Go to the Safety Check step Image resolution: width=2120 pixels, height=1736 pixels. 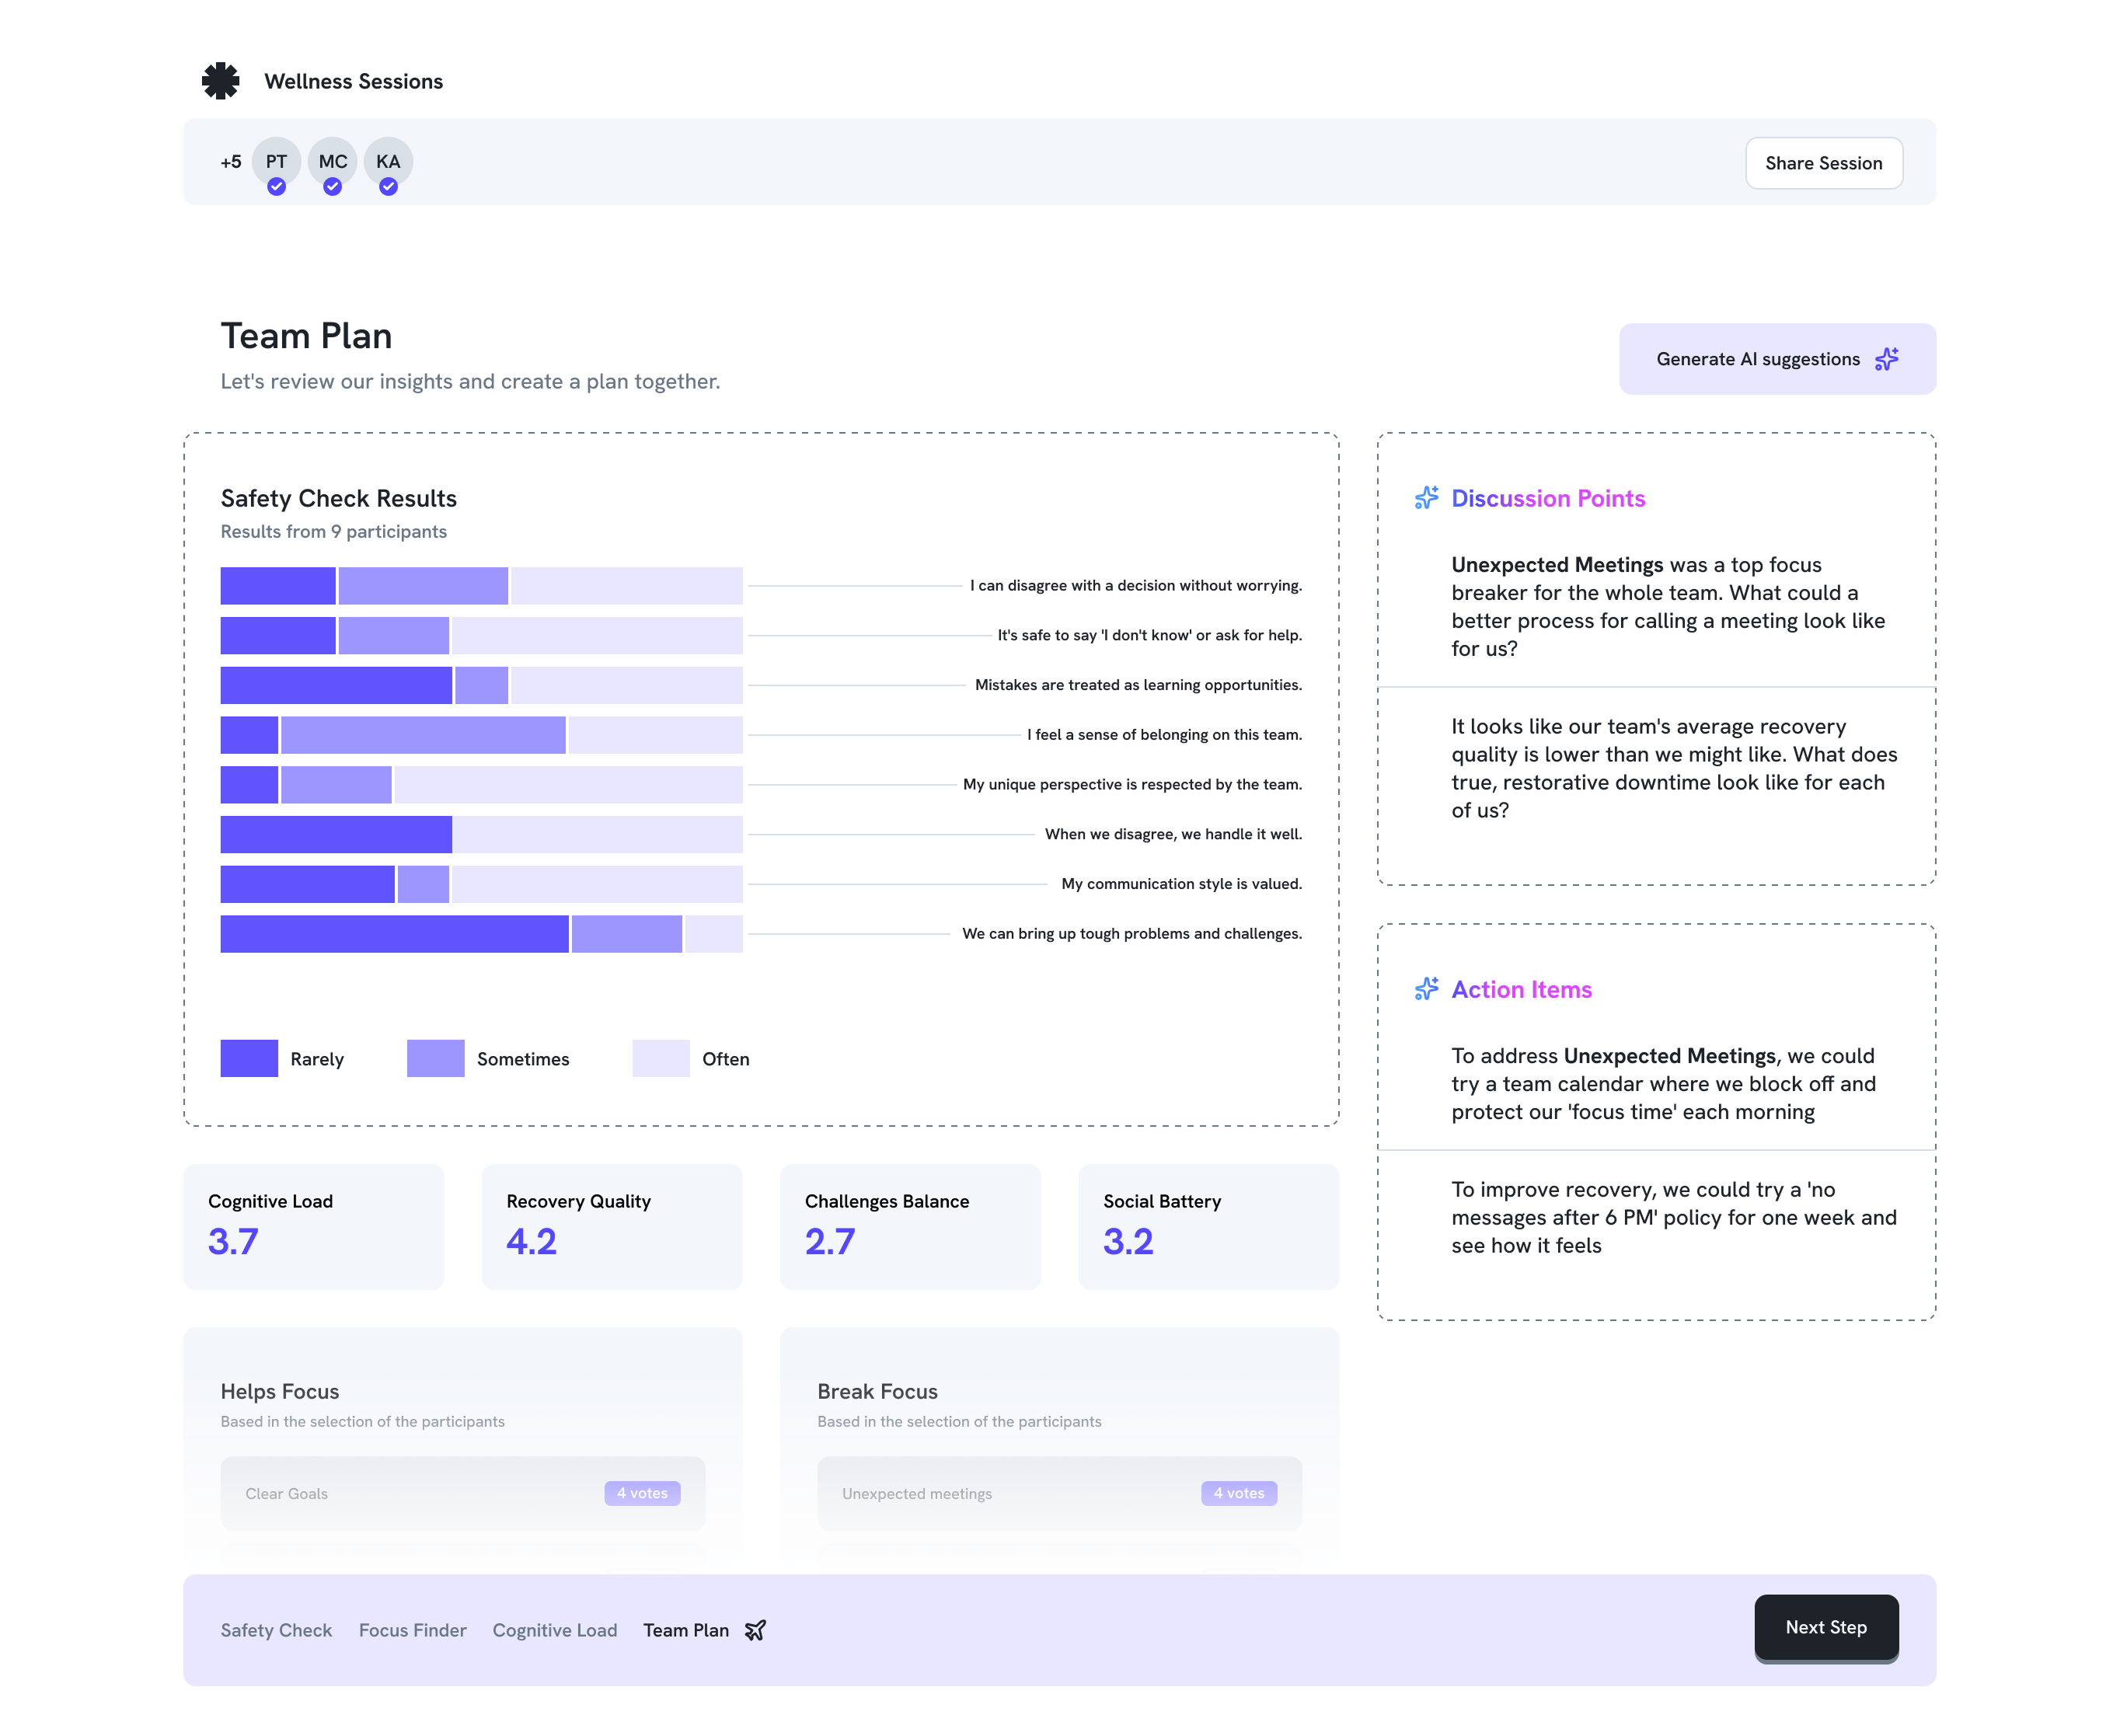tap(276, 1630)
